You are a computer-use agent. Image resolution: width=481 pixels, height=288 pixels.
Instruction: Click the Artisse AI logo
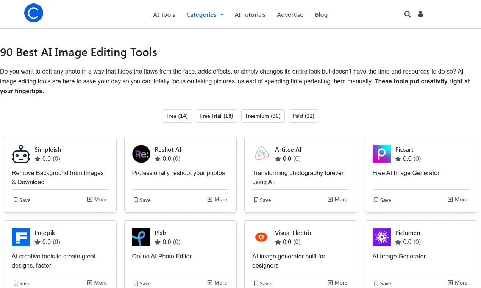pos(261,154)
